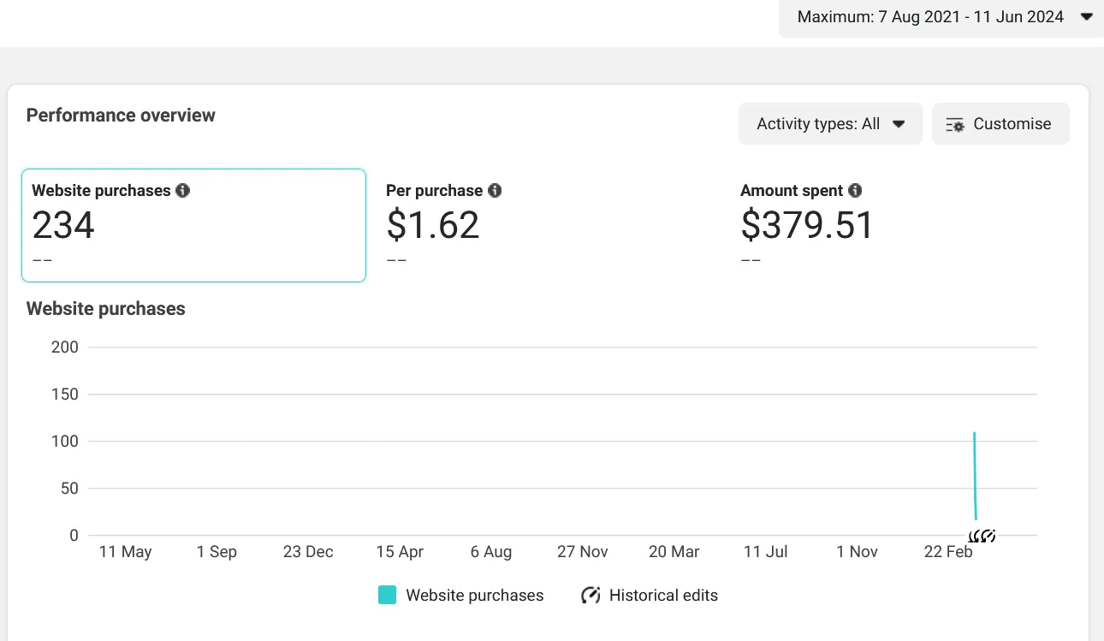Select the Website purchases metric card
This screenshot has height=641, width=1104.
pos(193,225)
